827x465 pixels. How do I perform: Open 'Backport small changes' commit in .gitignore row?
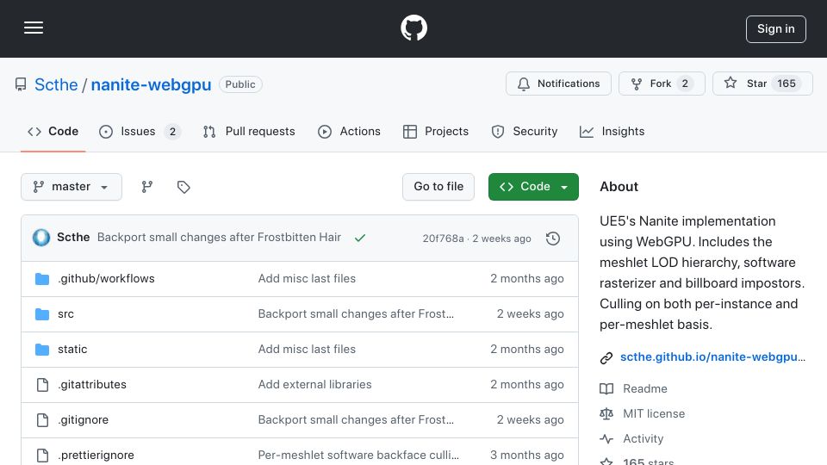coord(356,419)
